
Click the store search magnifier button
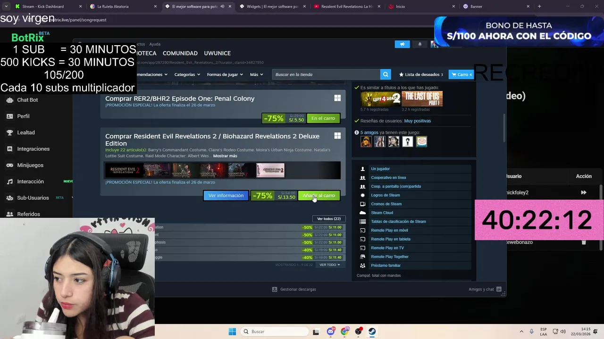point(386,74)
